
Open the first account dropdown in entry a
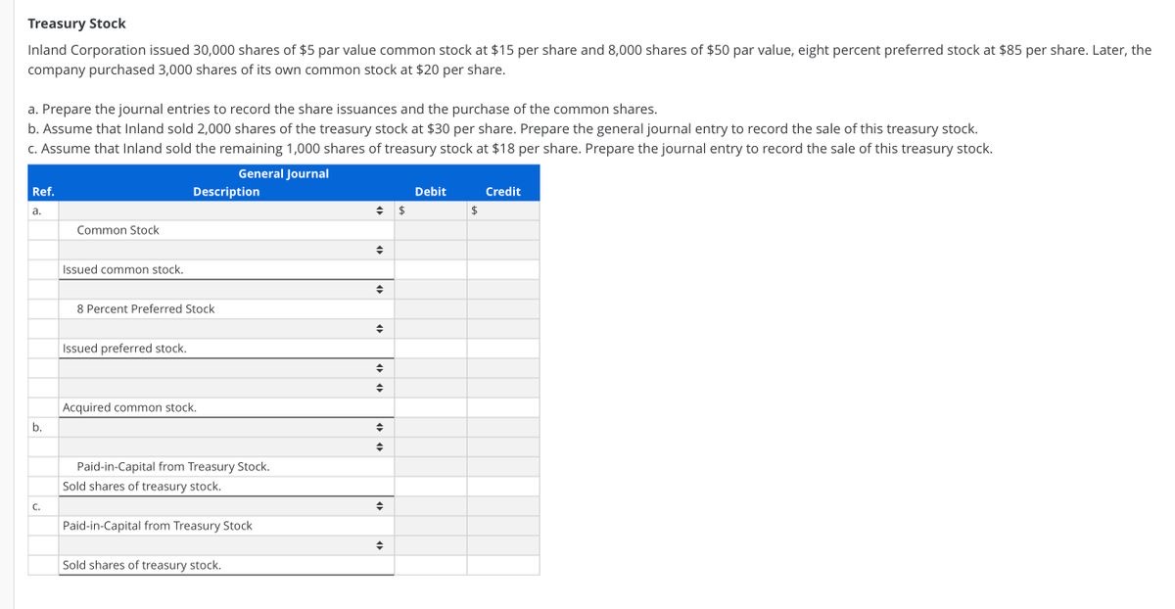pyautogui.click(x=379, y=211)
